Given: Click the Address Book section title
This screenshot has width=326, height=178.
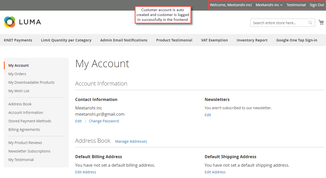Looking at the screenshot, I should click(93, 141).
